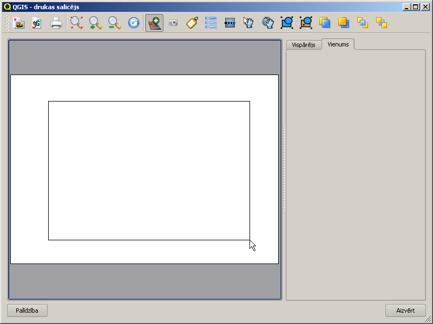This screenshot has width=433, height=324.
Task: Click the Raise selected items icon
Action: coord(325,23)
